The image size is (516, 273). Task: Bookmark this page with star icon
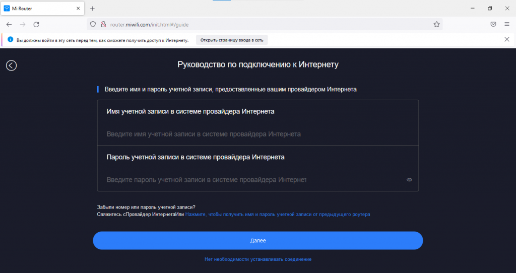coord(436,24)
